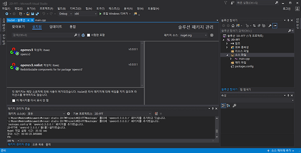Click the navigate backward arrow in main toolbar
Image resolution: width=301 pixels, height=153 pixels.
tap(7, 14)
